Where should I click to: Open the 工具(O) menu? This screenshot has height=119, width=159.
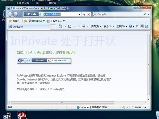pos(122,26)
